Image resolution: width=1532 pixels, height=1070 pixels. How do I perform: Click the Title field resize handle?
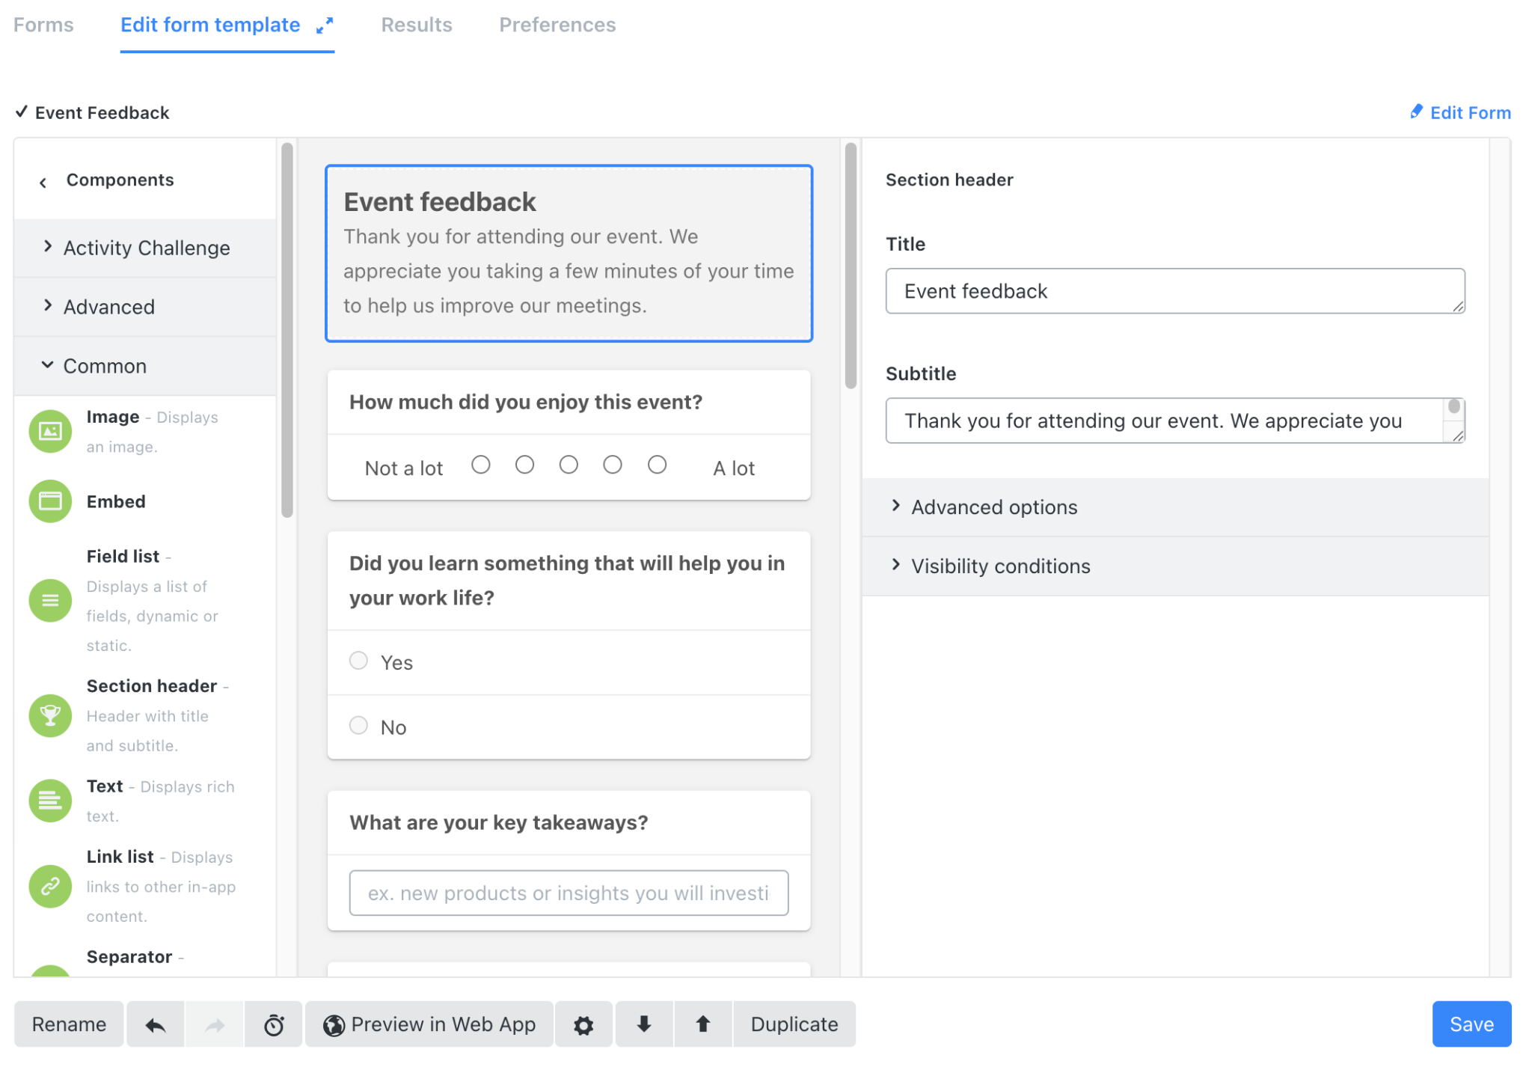1458,306
